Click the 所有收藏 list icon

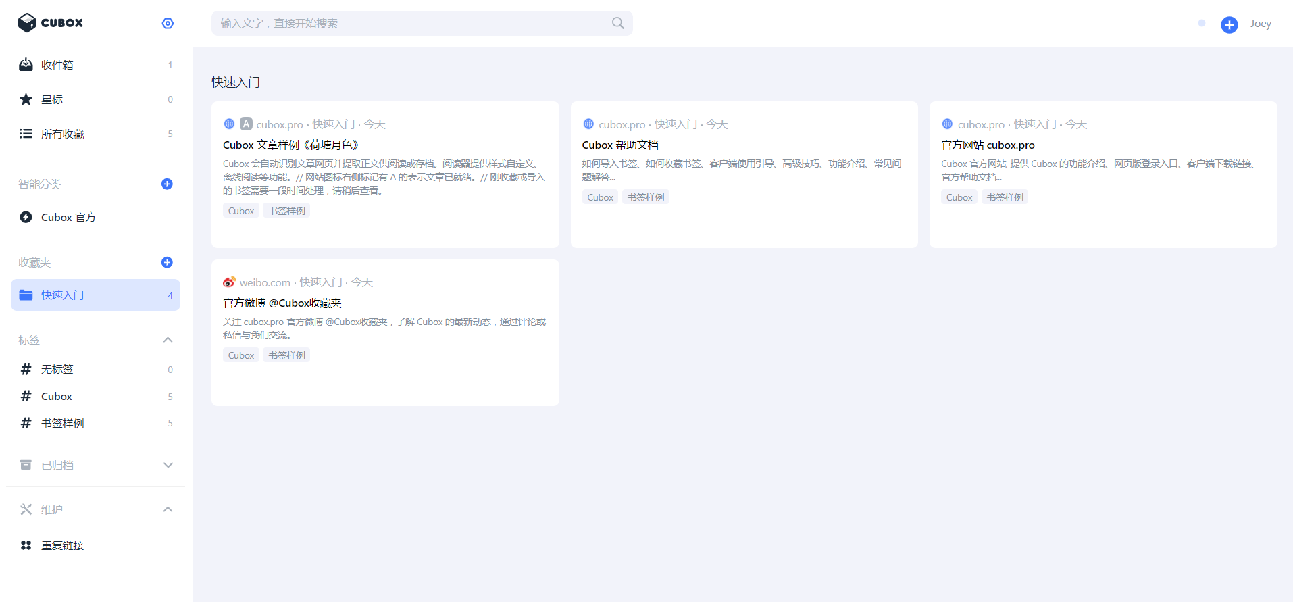point(26,134)
